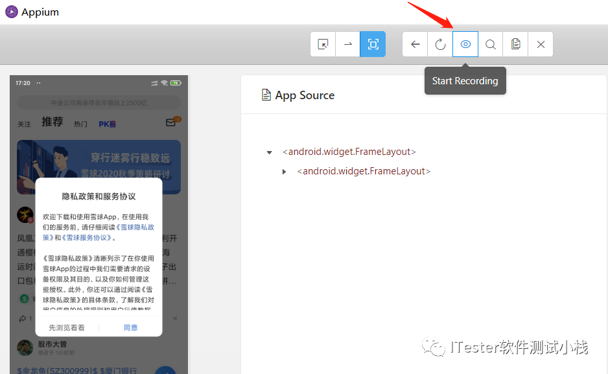Click the 隐私政策和服务协议 dialog title
Screen dimensions: 608x374
point(99,196)
